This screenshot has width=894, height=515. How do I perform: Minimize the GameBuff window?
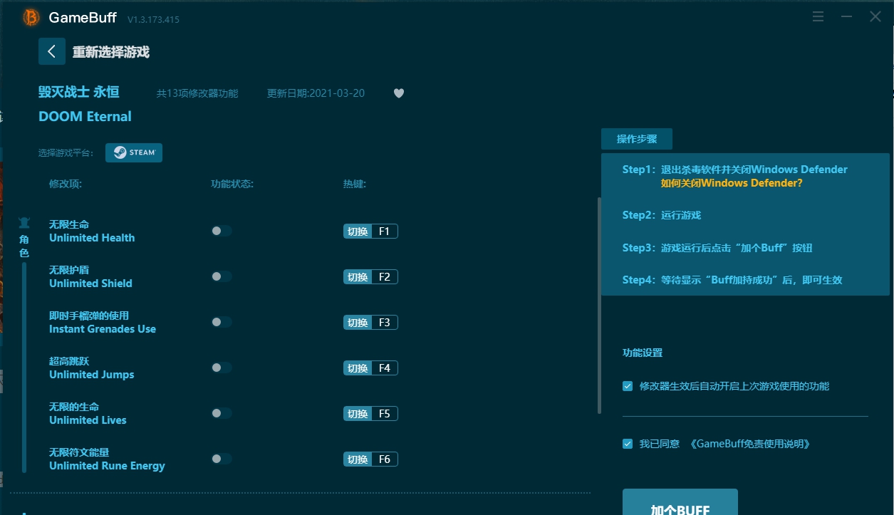tap(847, 16)
